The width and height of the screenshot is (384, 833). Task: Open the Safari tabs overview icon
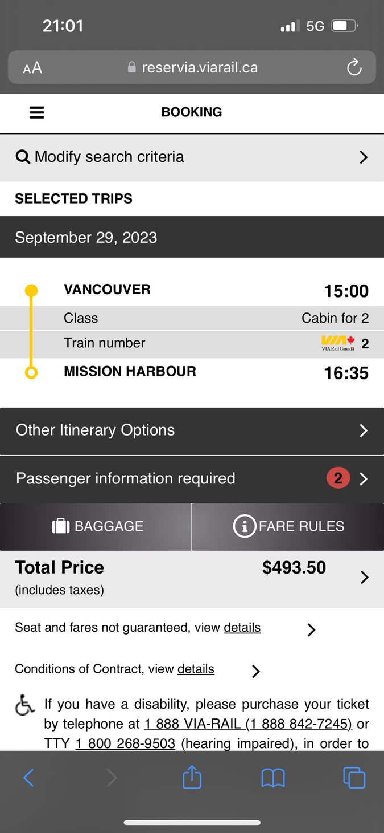pos(354,778)
